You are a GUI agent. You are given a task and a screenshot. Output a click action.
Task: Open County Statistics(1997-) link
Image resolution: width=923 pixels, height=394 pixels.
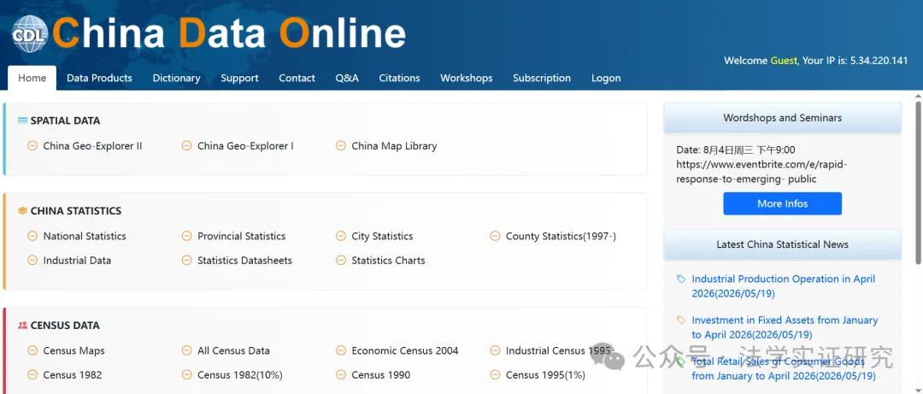click(561, 236)
